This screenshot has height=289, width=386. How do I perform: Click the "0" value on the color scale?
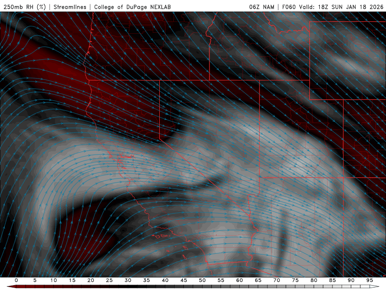coord(16,280)
